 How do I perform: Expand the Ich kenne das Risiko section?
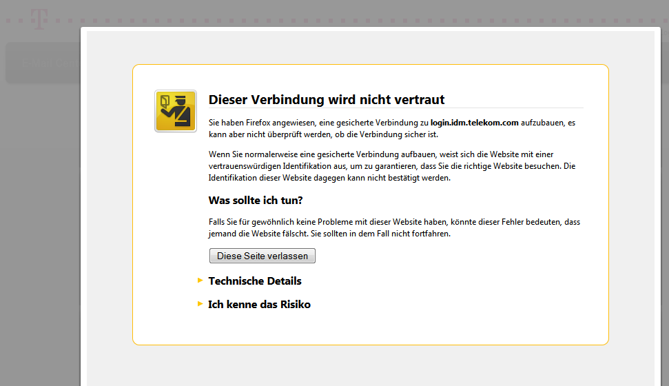[x=200, y=303]
